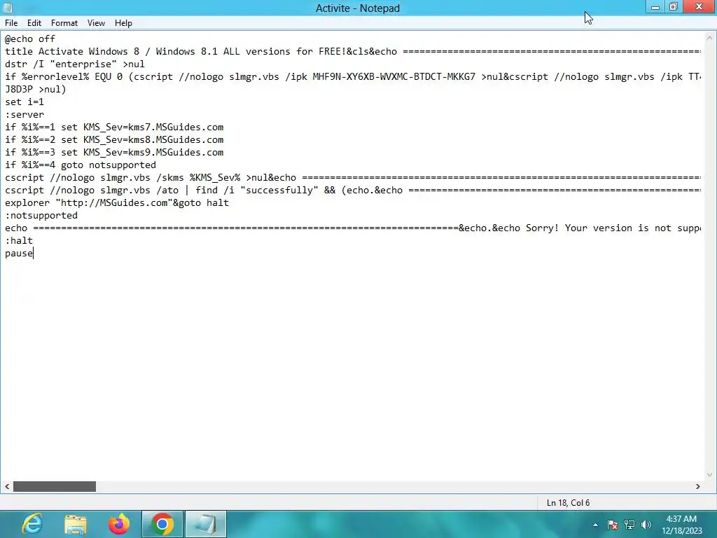Click the Notepad icon in the title bar
Image resolution: width=717 pixels, height=538 pixels.
[x=7, y=8]
